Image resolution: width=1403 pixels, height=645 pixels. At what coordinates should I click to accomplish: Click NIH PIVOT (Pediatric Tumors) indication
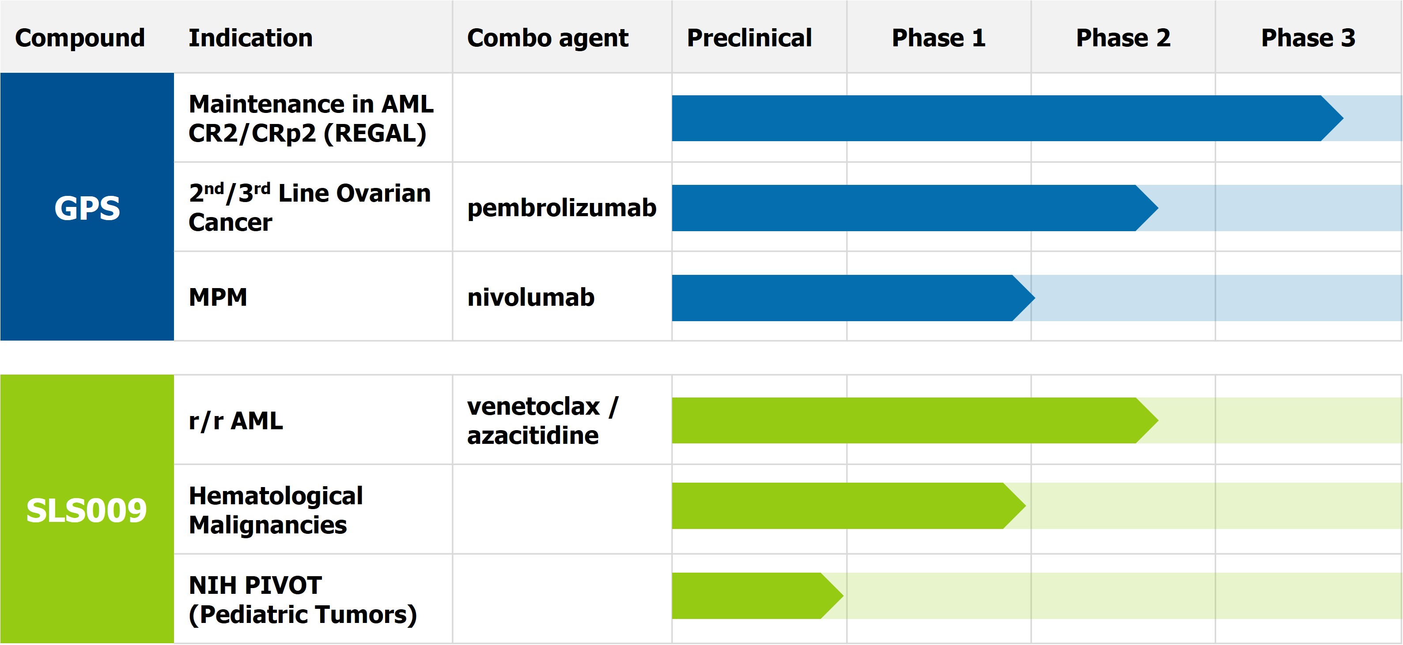pyautogui.click(x=303, y=599)
